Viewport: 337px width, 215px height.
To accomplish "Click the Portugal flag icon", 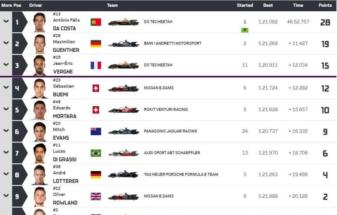I will click(x=96, y=22).
